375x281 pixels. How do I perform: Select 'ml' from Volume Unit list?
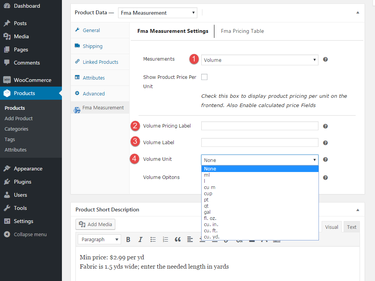click(260, 175)
